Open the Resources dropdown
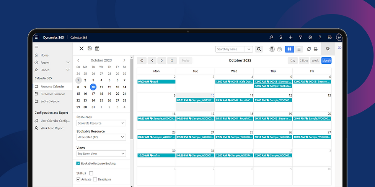 [x=101, y=123]
